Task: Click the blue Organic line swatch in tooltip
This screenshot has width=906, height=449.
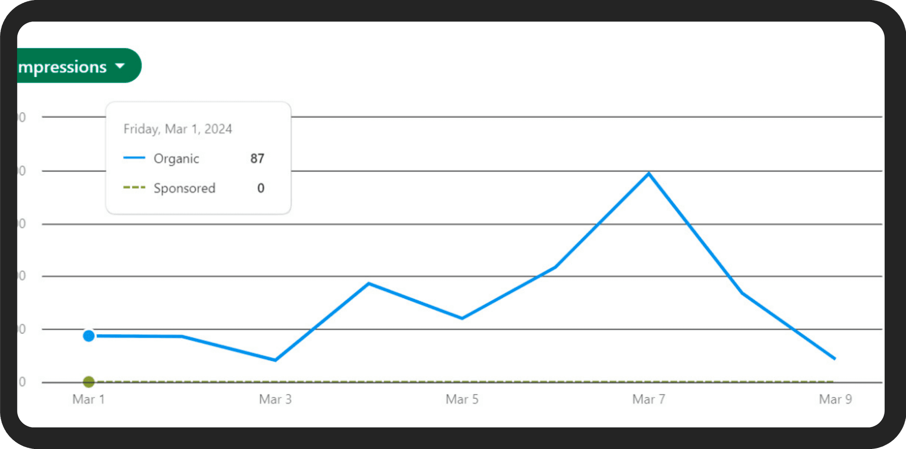Action: [134, 158]
